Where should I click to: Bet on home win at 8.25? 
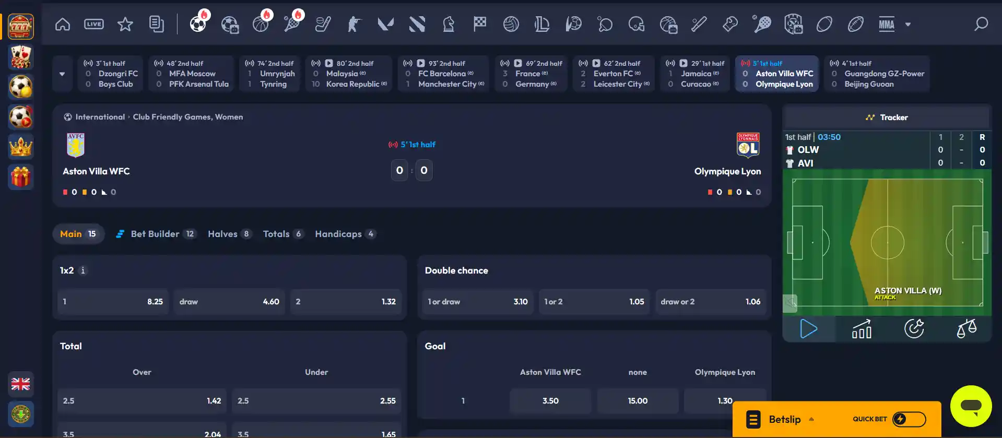[113, 302]
